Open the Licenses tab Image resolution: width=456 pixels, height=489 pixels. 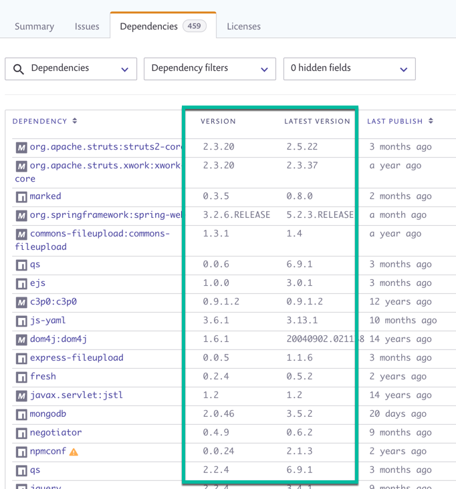244,27
